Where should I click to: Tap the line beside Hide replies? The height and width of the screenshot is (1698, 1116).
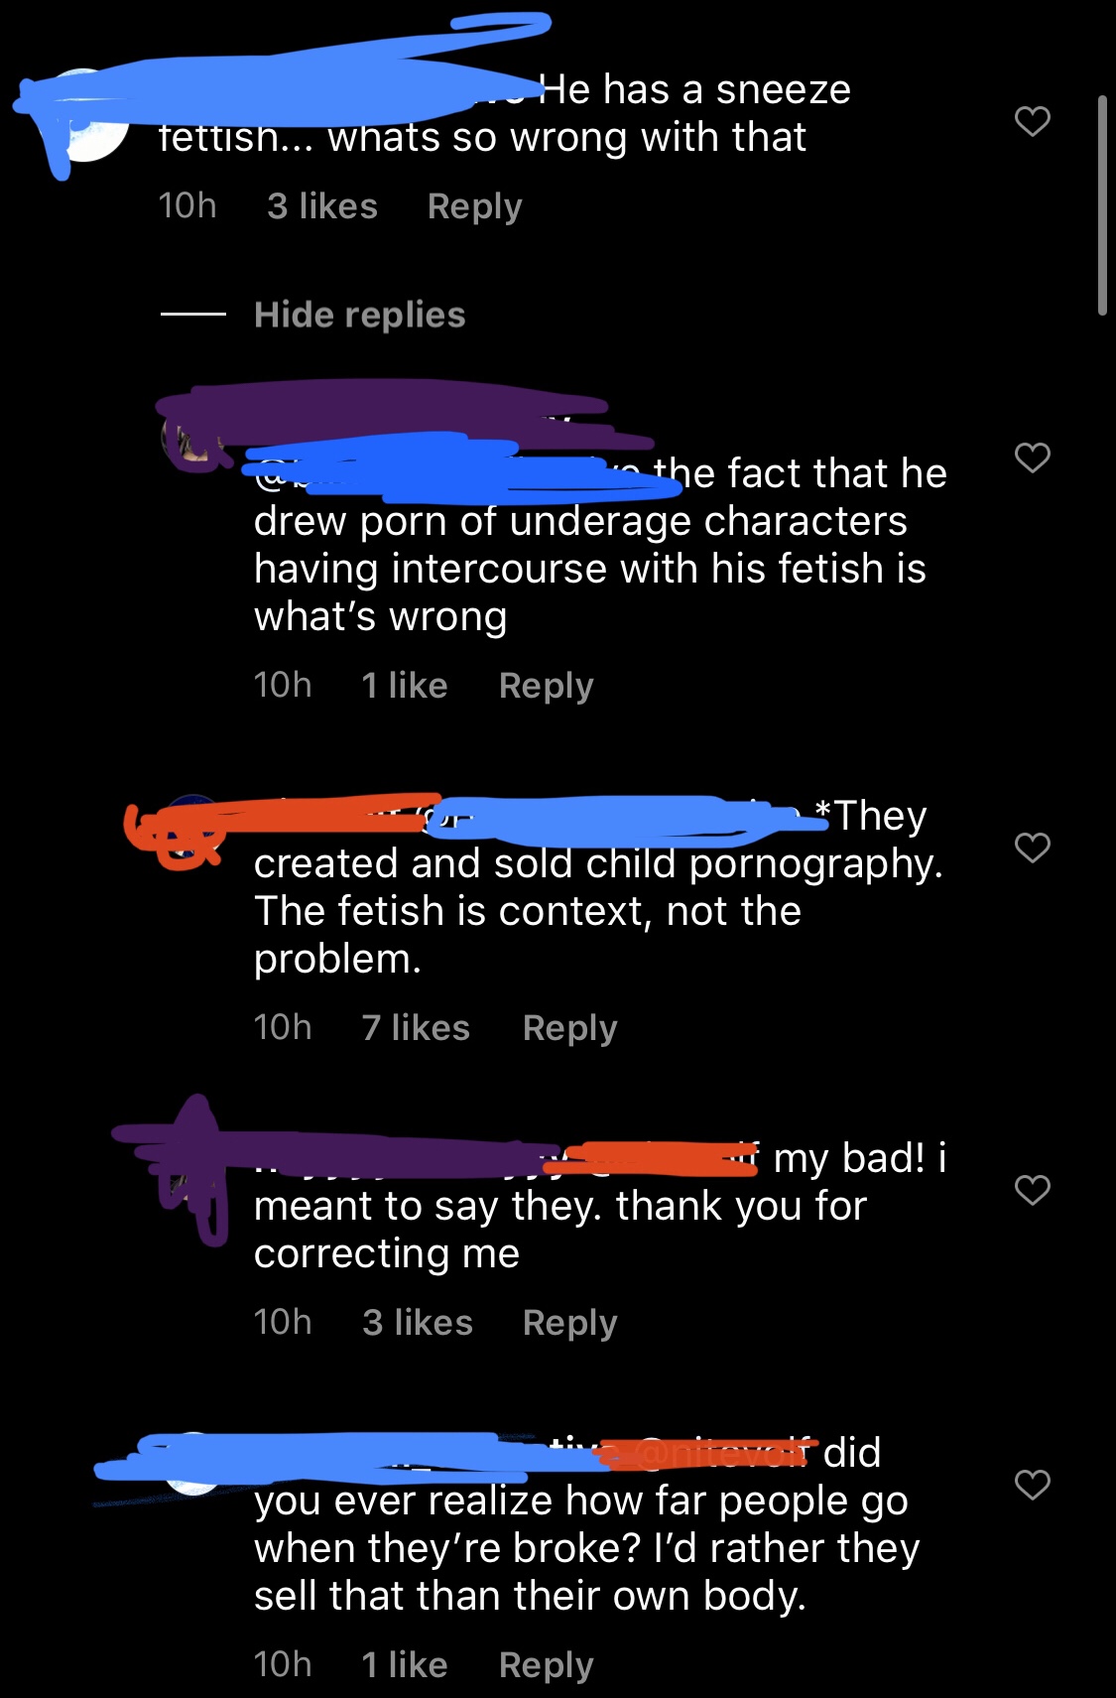point(193,315)
